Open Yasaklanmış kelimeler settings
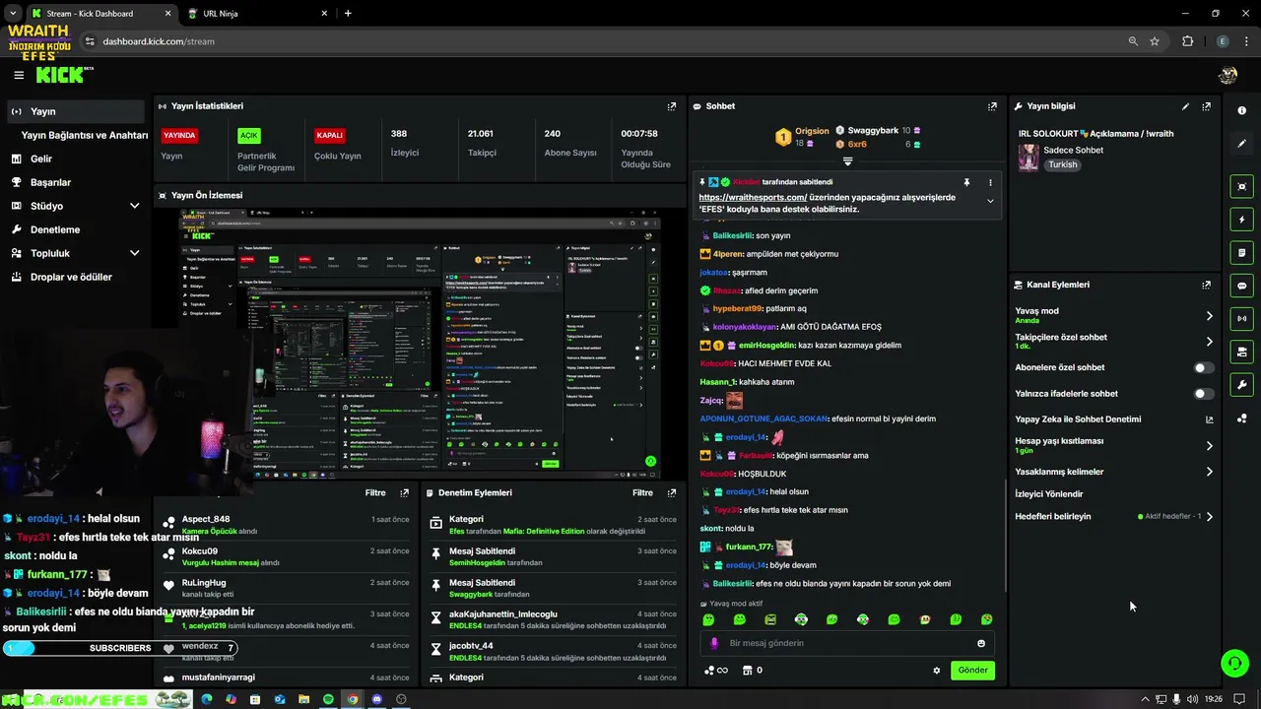1261x709 pixels. tap(1114, 472)
